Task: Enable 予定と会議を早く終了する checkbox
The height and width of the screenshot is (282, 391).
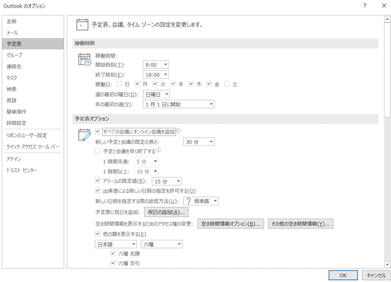Action: pyautogui.click(x=98, y=151)
